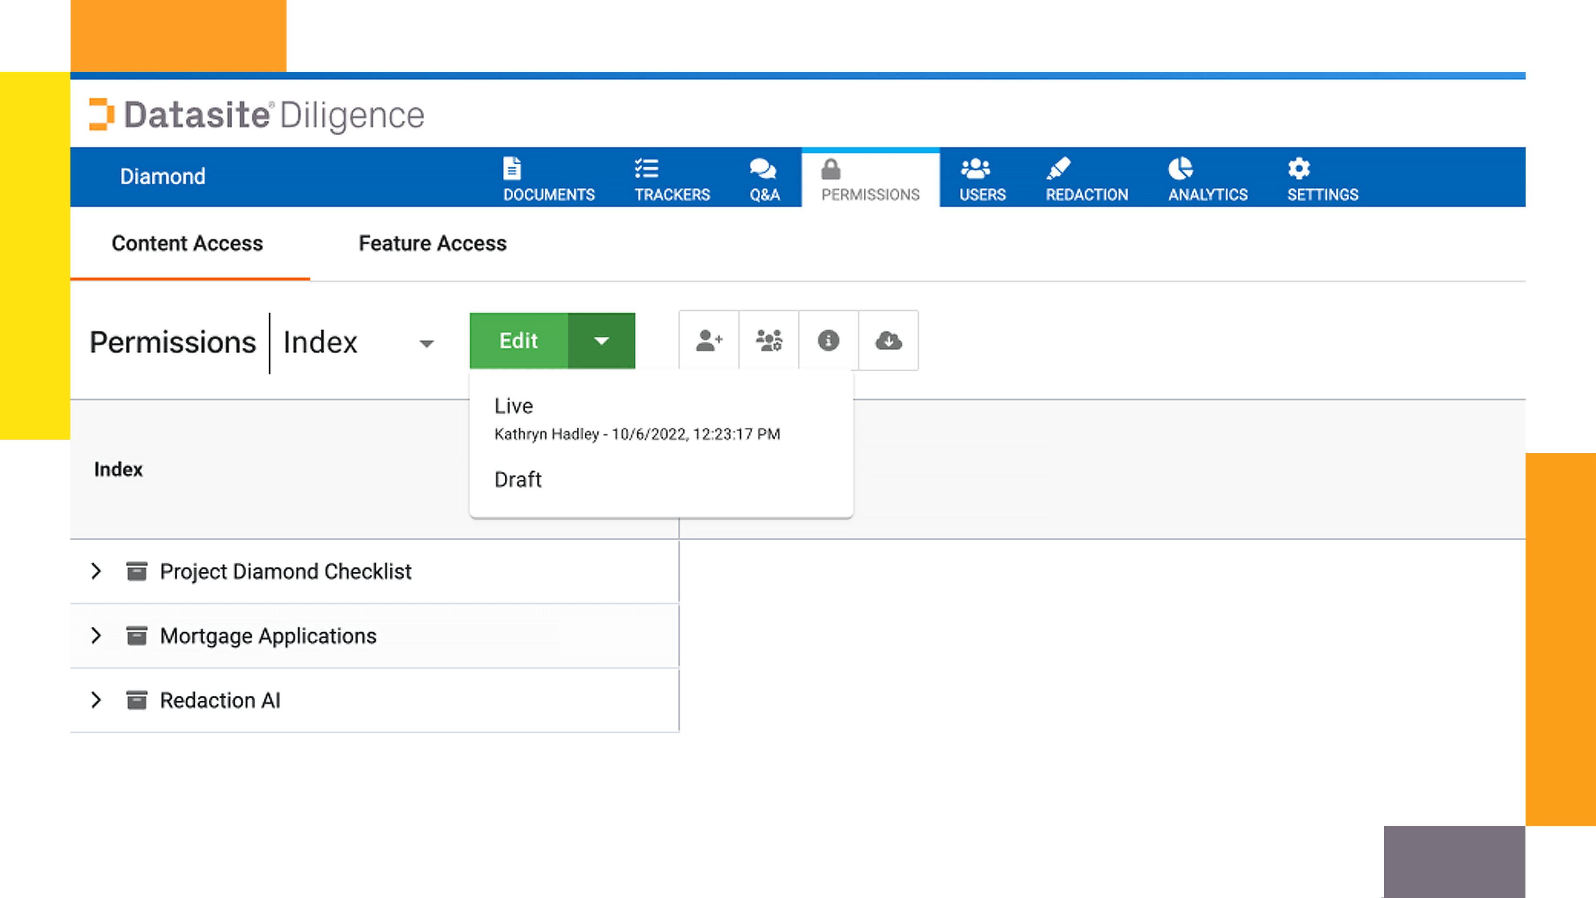Open the Trackers section

[x=672, y=179]
